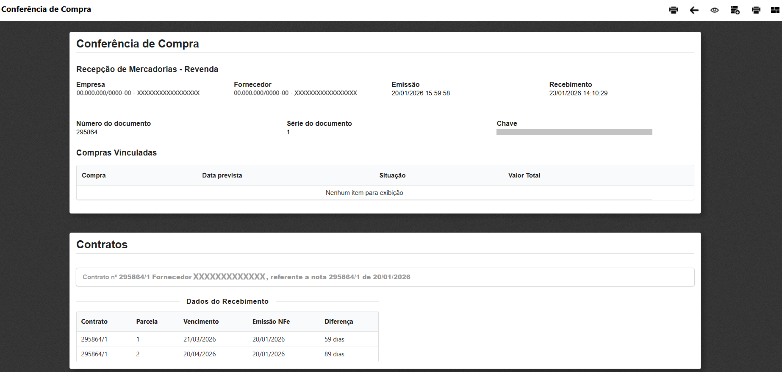782x372 pixels.
Task: Sort contracts by Vencimento column
Action: coord(201,322)
